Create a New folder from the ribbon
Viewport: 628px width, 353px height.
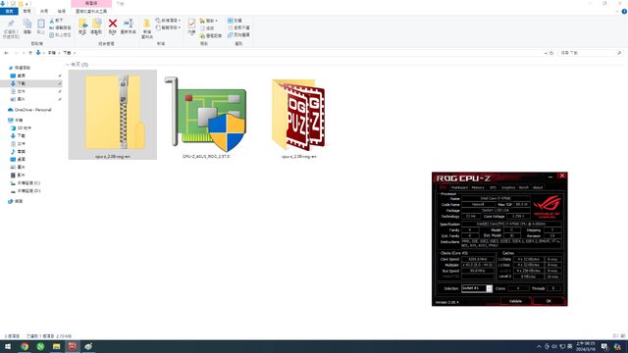point(147,28)
